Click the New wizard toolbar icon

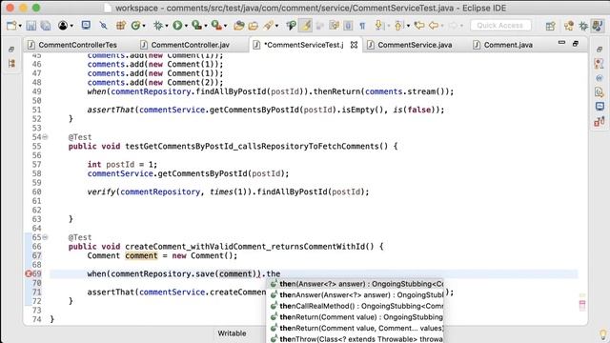coord(11,26)
